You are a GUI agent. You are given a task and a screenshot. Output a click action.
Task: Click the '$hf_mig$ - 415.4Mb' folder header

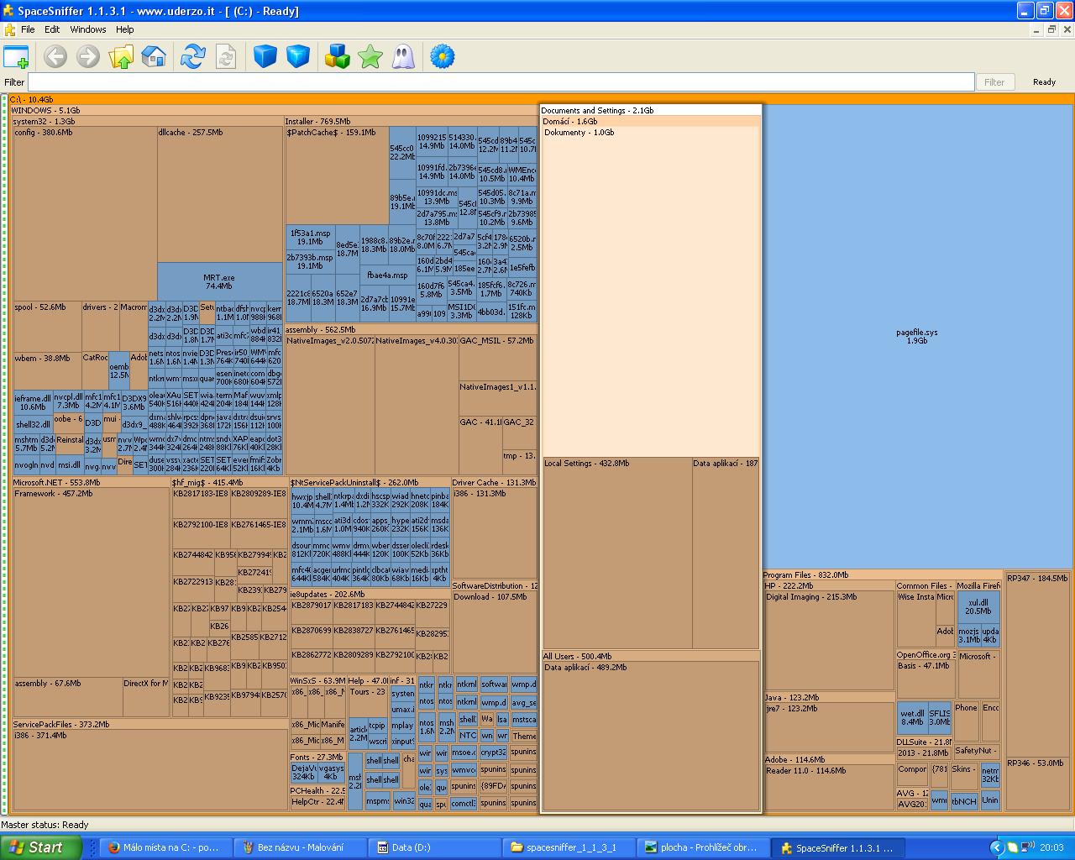(229, 483)
